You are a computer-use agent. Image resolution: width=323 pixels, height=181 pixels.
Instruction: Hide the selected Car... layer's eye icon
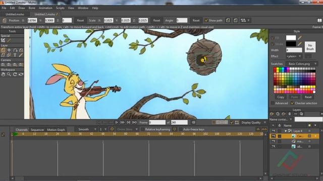[273, 136]
